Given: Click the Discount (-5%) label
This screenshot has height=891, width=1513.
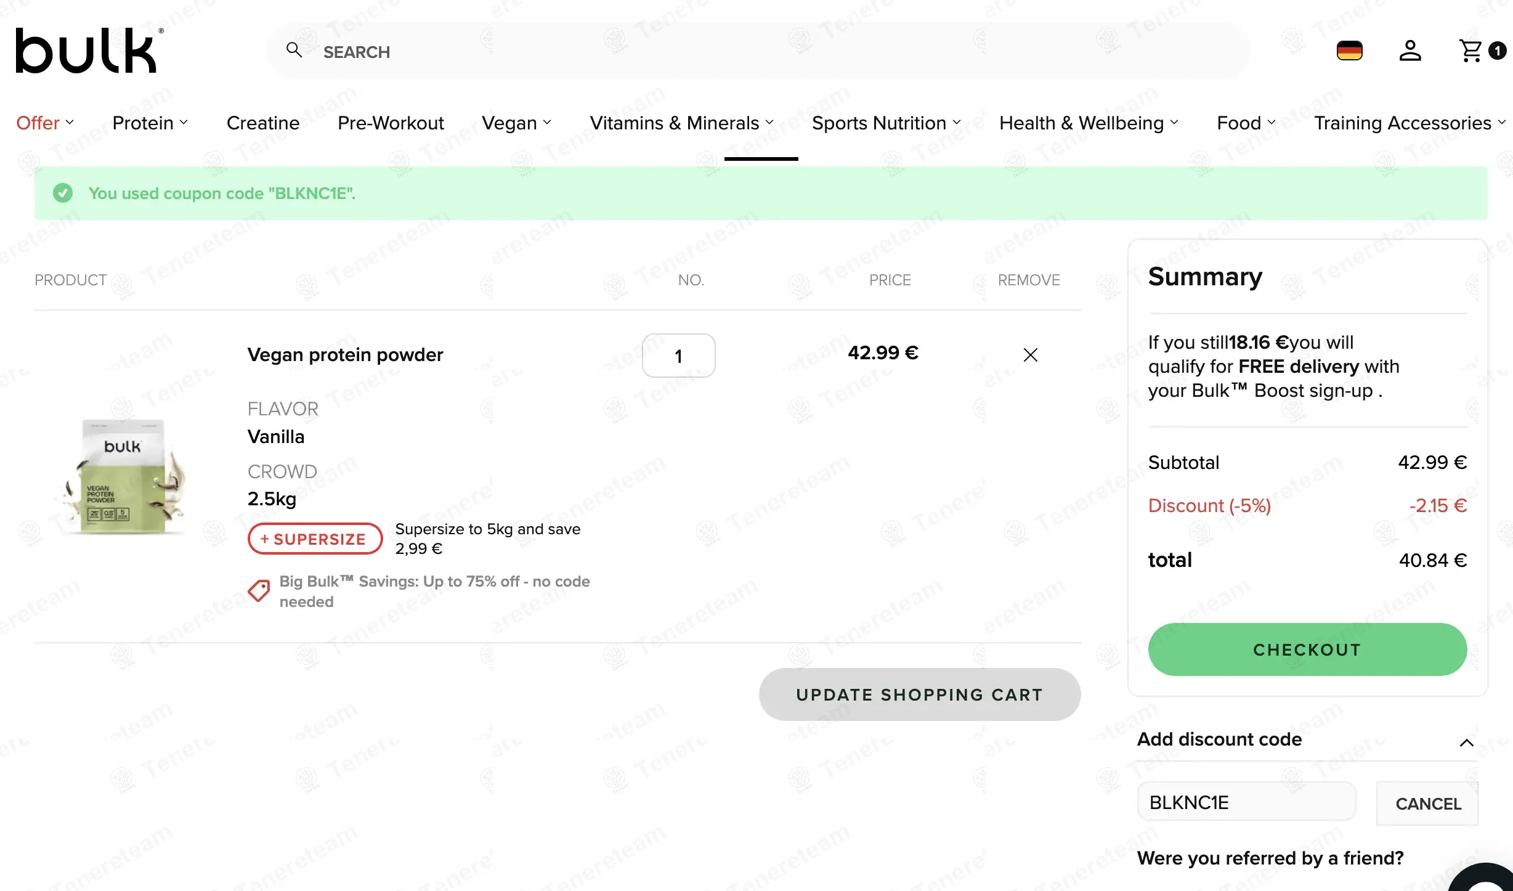Looking at the screenshot, I should (1209, 505).
